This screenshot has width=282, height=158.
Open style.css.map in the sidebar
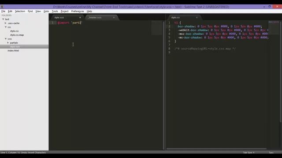17,35
